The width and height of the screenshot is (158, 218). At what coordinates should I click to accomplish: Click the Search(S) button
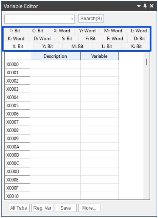[91, 19]
